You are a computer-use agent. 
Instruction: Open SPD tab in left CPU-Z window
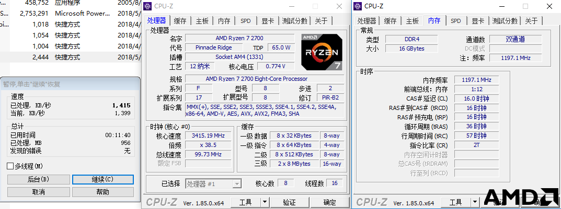tap(246, 21)
